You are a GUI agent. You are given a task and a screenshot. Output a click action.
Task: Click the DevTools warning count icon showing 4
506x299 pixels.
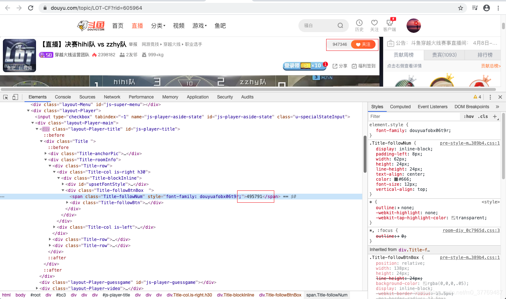478,97
